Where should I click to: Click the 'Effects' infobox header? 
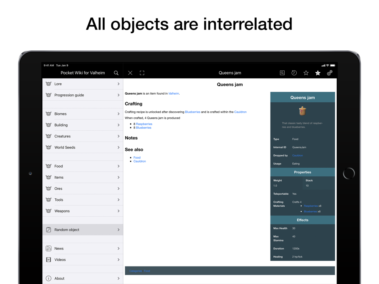click(302, 220)
